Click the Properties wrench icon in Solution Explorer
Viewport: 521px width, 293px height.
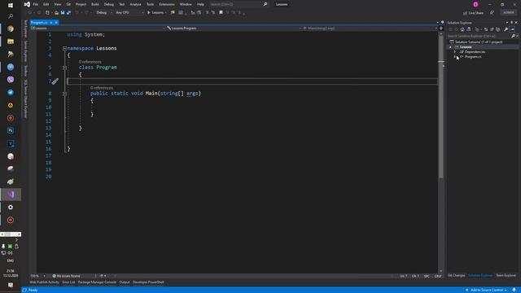[x=506, y=29]
